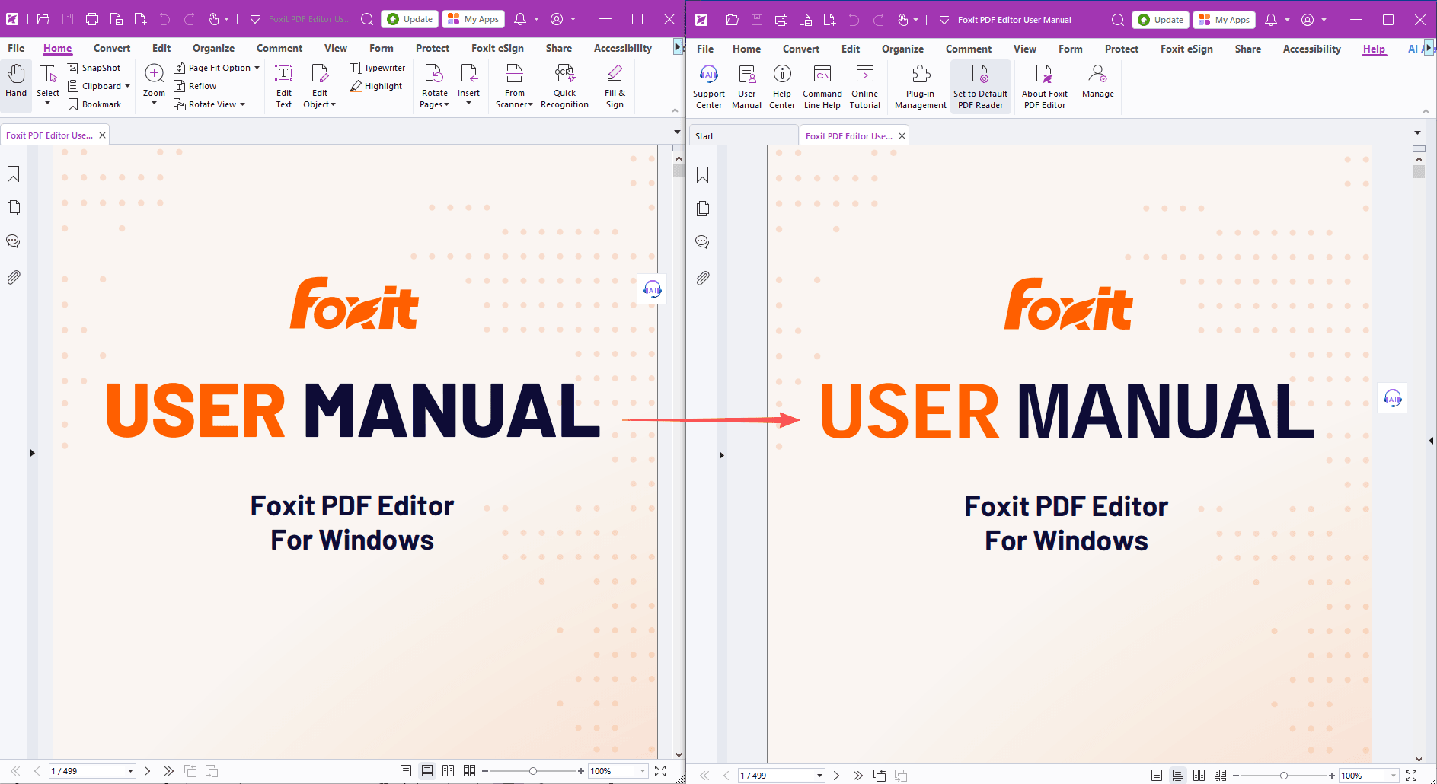Viewport: 1437px width, 784px height.
Task: Switch to Start tab in right window
Action: 743,136
